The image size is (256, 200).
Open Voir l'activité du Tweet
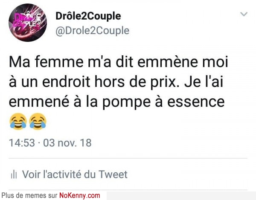(75, 174)
